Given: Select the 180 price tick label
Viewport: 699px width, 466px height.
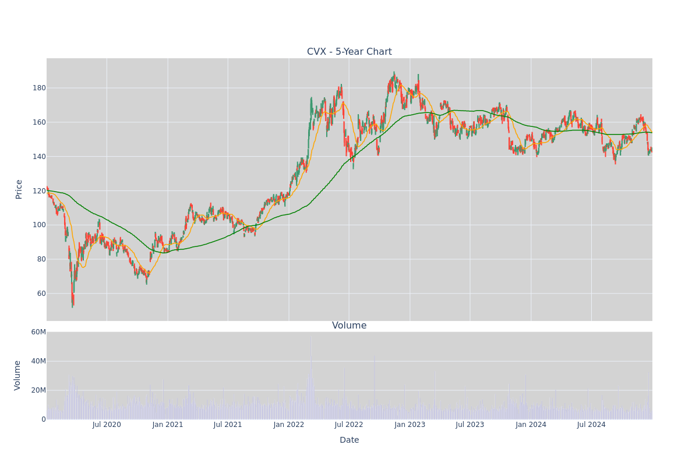Looking at the screenshot, I should pos(39,88).
